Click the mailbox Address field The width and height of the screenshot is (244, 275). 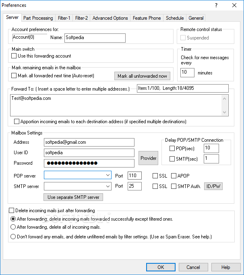pos(89,142)
